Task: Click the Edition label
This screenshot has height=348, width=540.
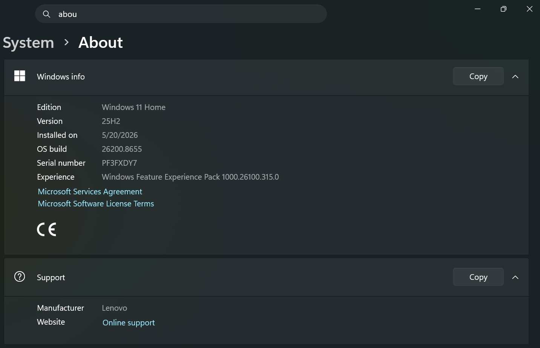Action: [49, 107]
